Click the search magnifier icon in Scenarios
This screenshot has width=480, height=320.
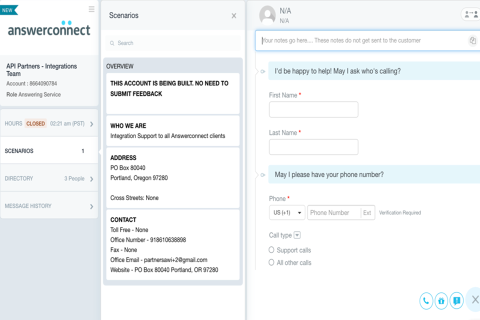click(112, 43)
